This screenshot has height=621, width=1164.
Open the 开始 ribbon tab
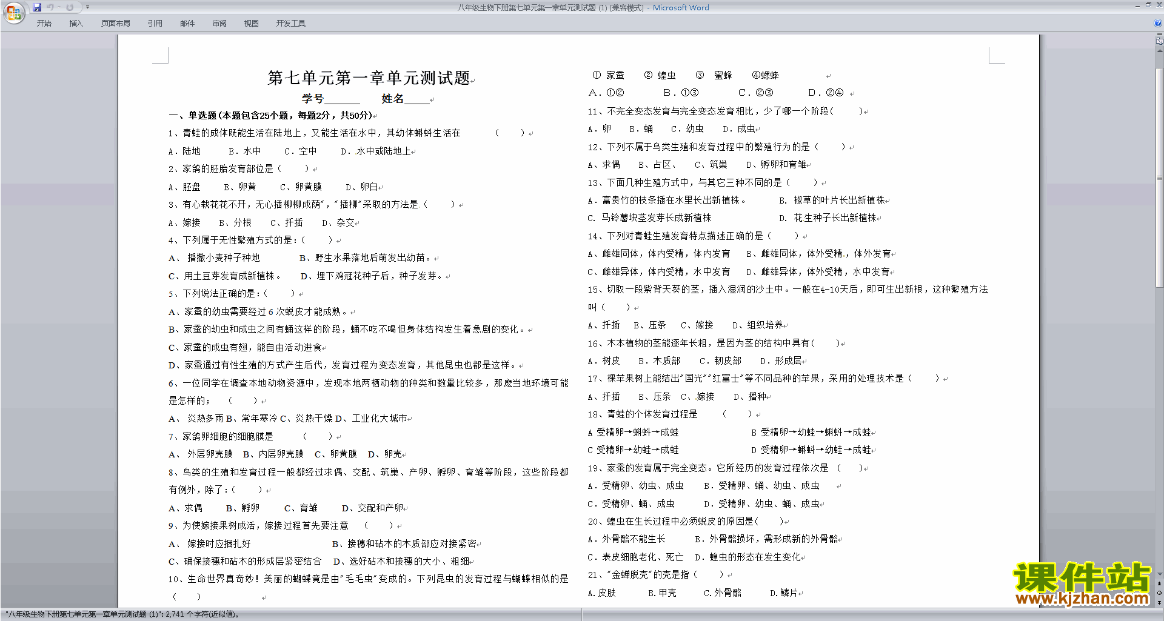point(44,24)
